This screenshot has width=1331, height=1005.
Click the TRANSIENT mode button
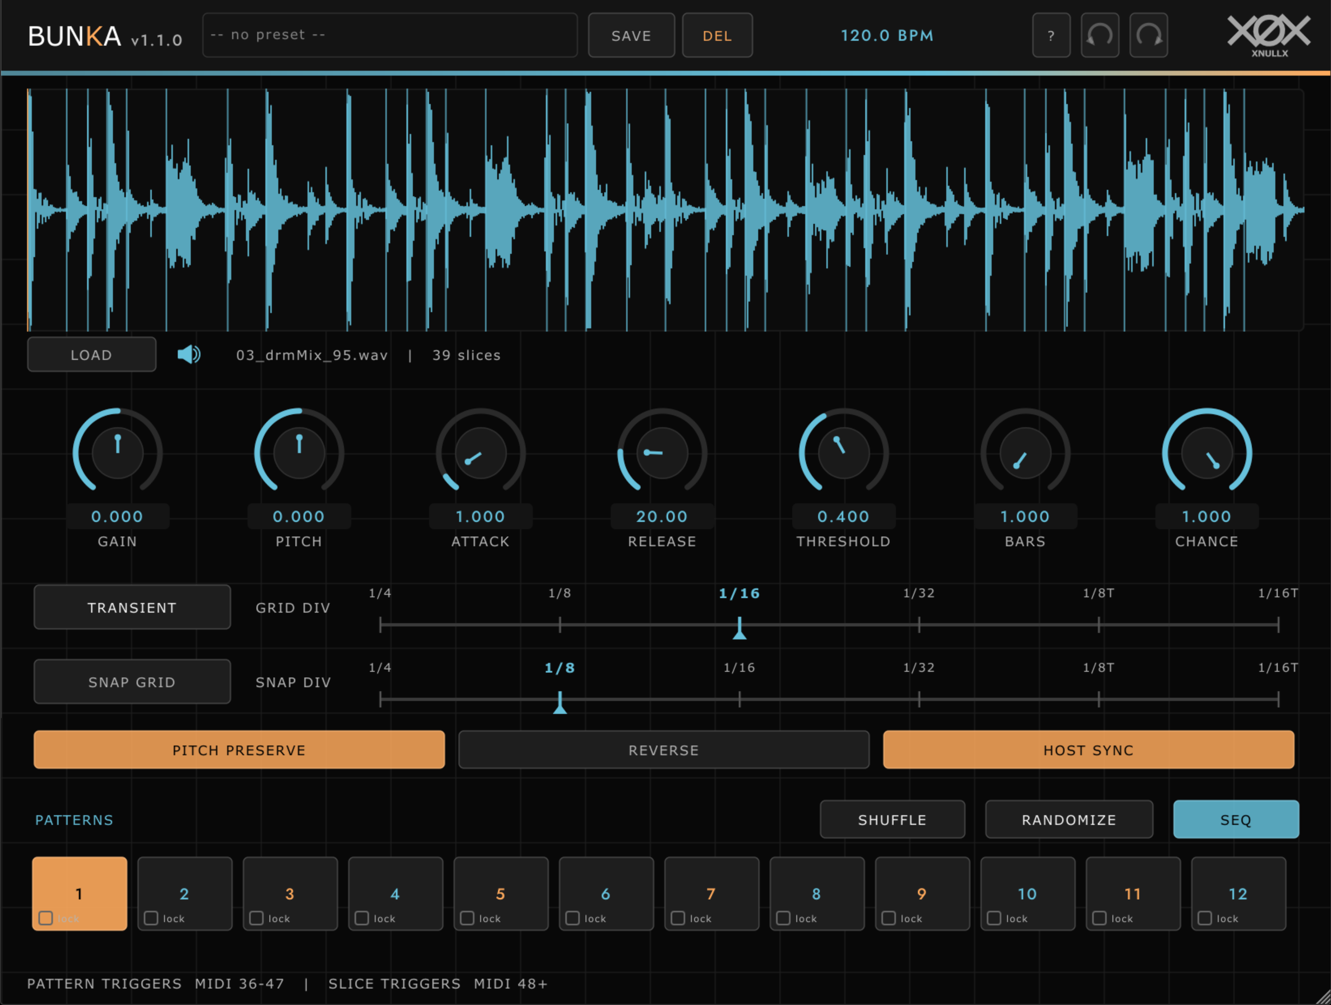click(132, 608)
